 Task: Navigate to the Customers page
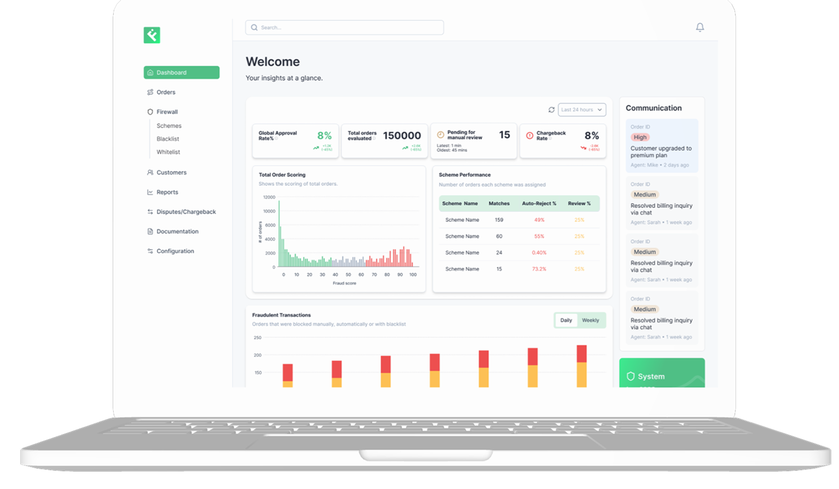click(x=172, y=173)
